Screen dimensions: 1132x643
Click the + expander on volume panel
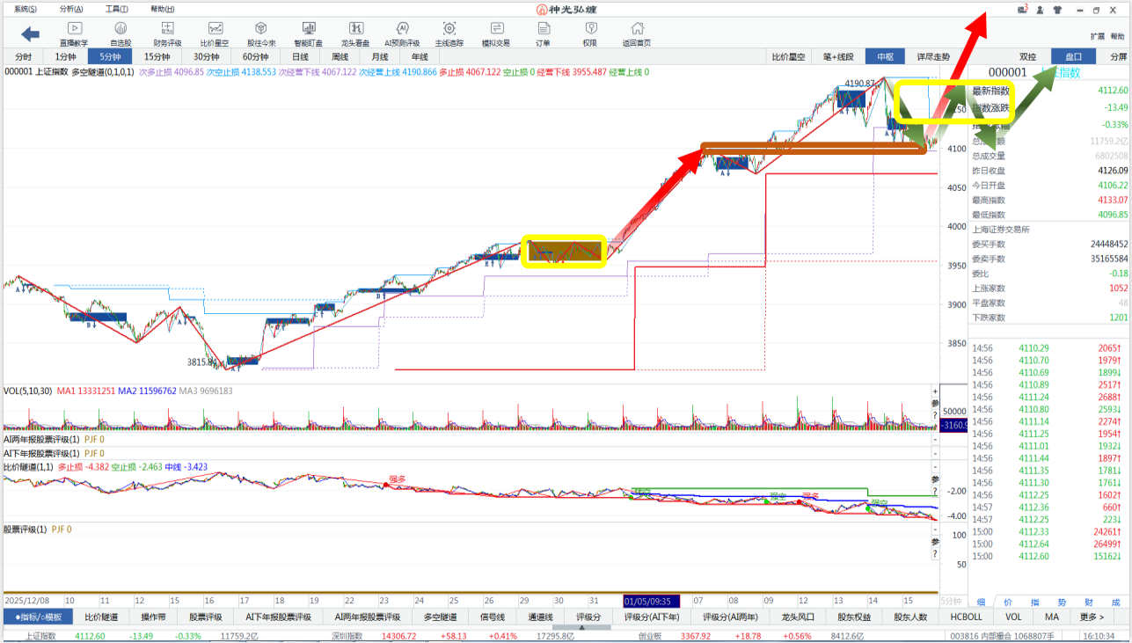click(x=935, y=391)
